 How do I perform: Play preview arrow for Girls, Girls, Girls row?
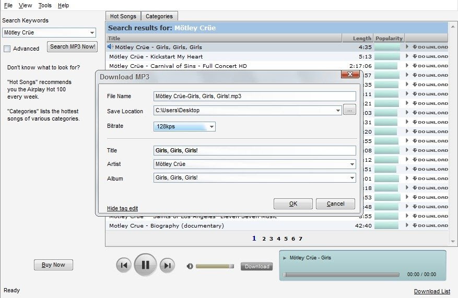407,46
